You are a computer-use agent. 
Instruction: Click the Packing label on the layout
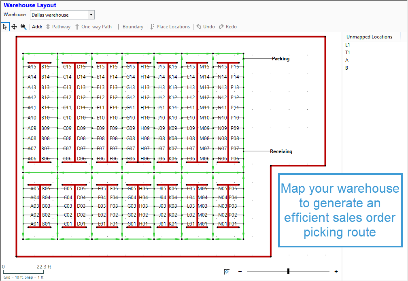tap(281, 58)
